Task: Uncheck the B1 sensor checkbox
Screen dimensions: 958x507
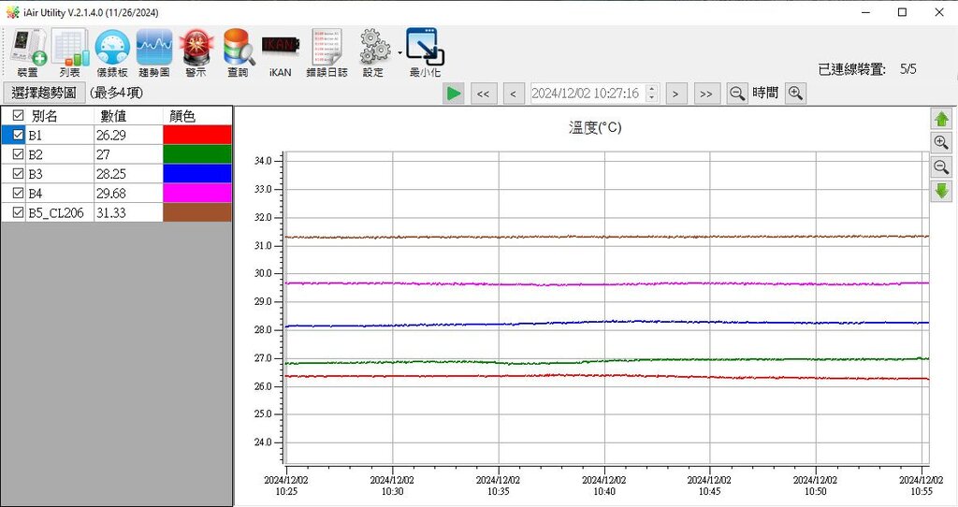Action: tap(19, 135)
